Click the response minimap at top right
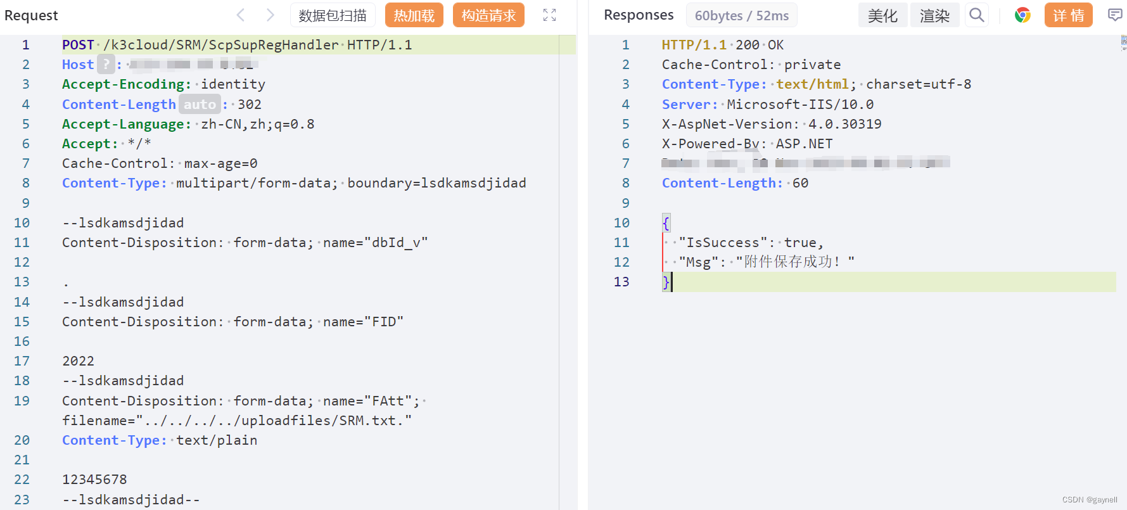 point(1124,43)
